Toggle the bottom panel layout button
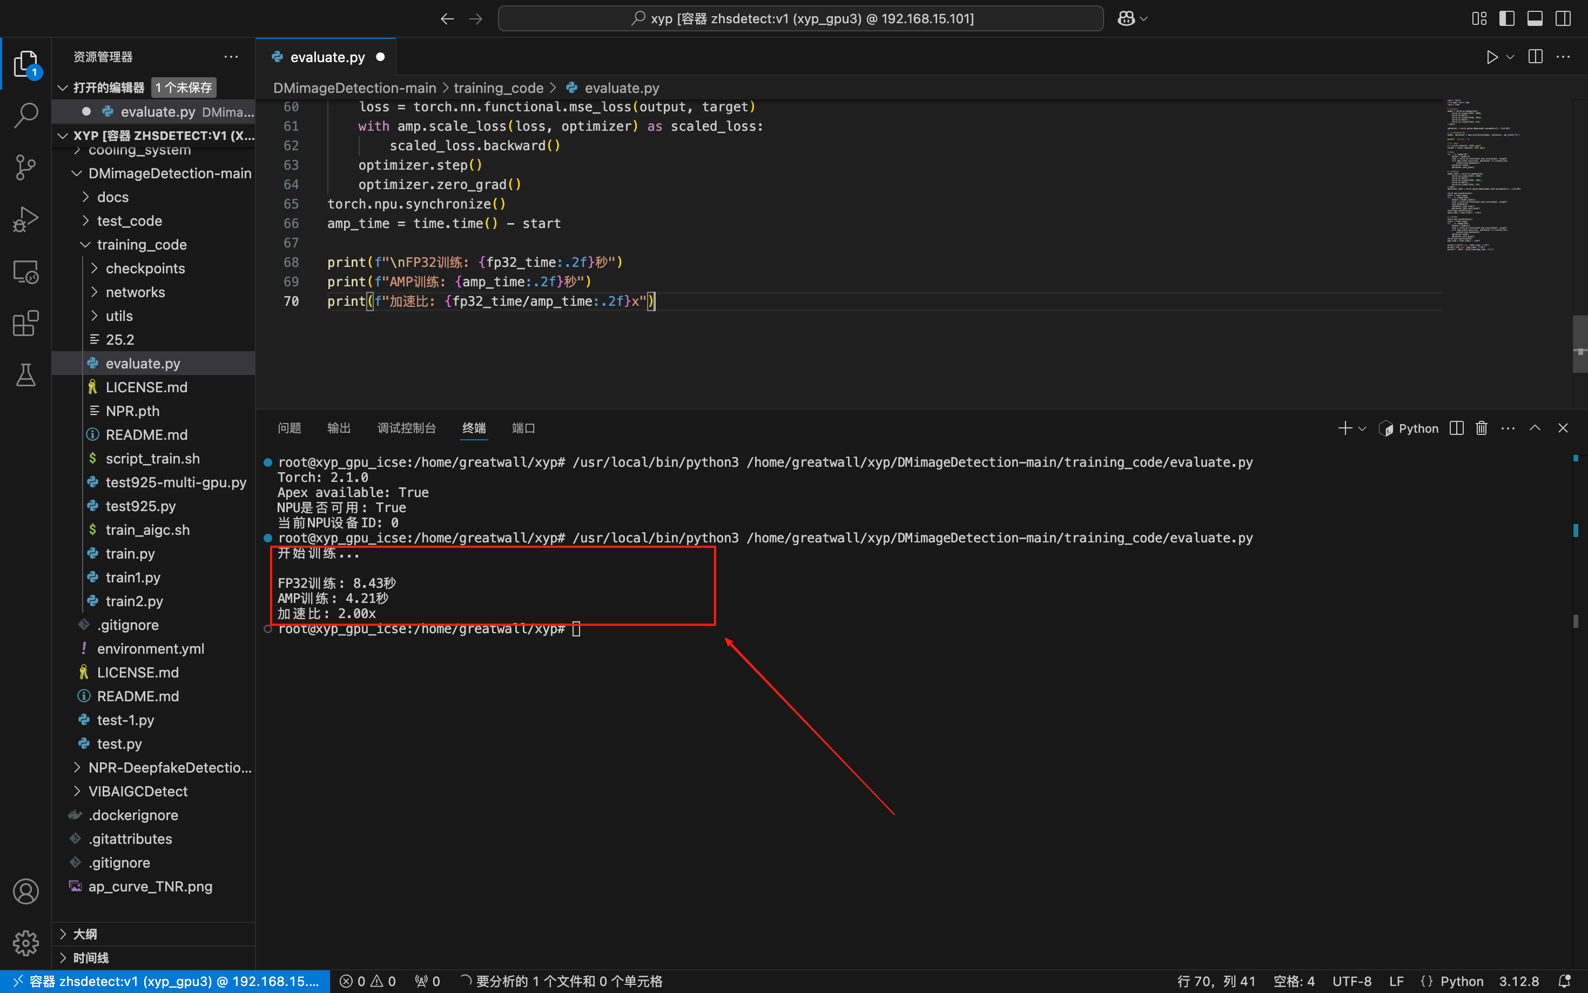1588x993 pixels. (x=1534, y=18)
